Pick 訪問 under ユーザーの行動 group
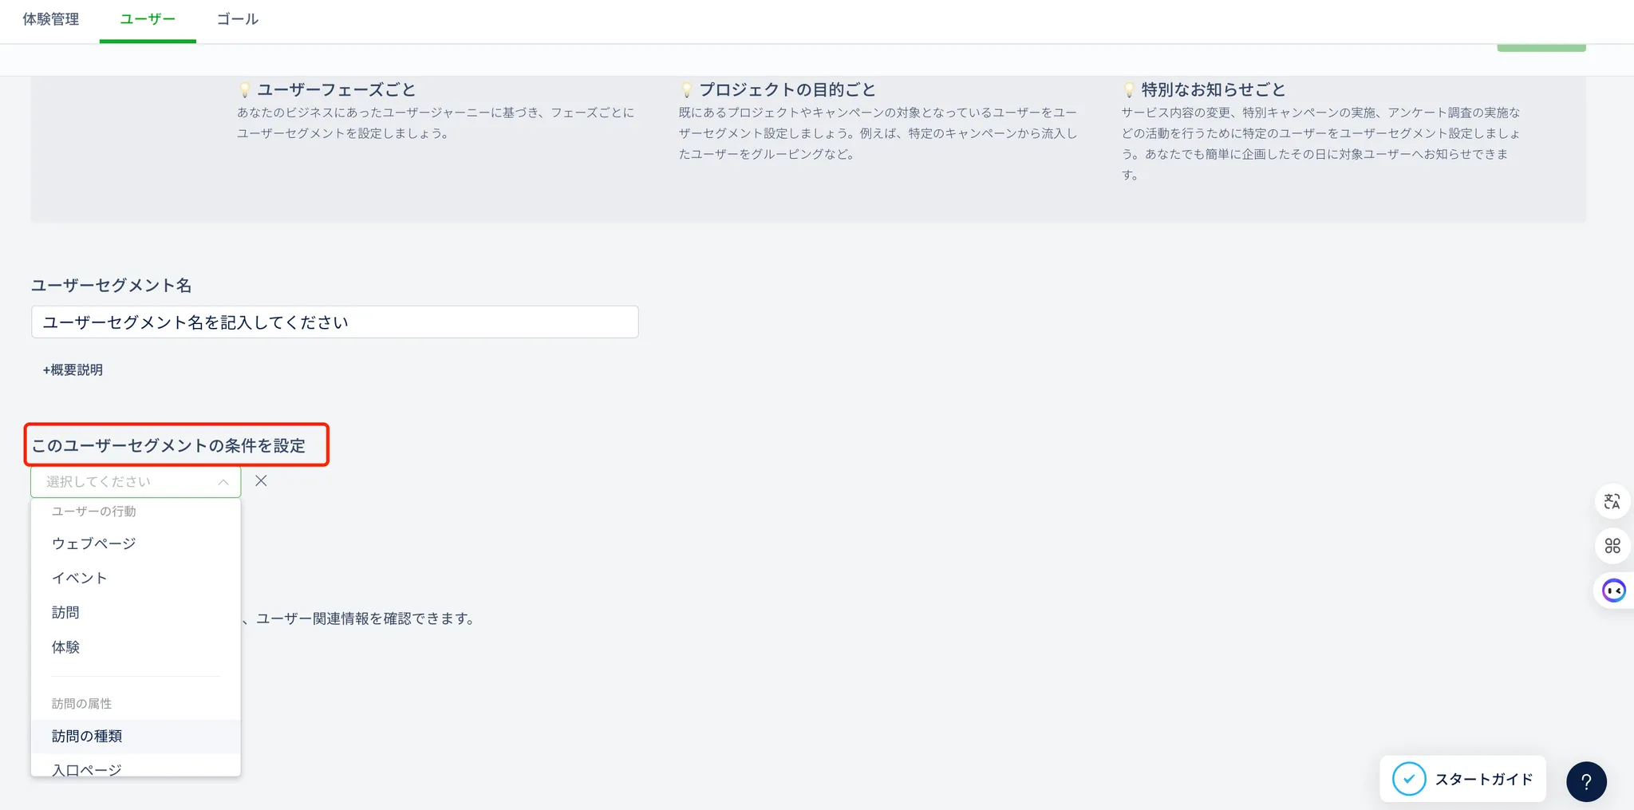 65,612
